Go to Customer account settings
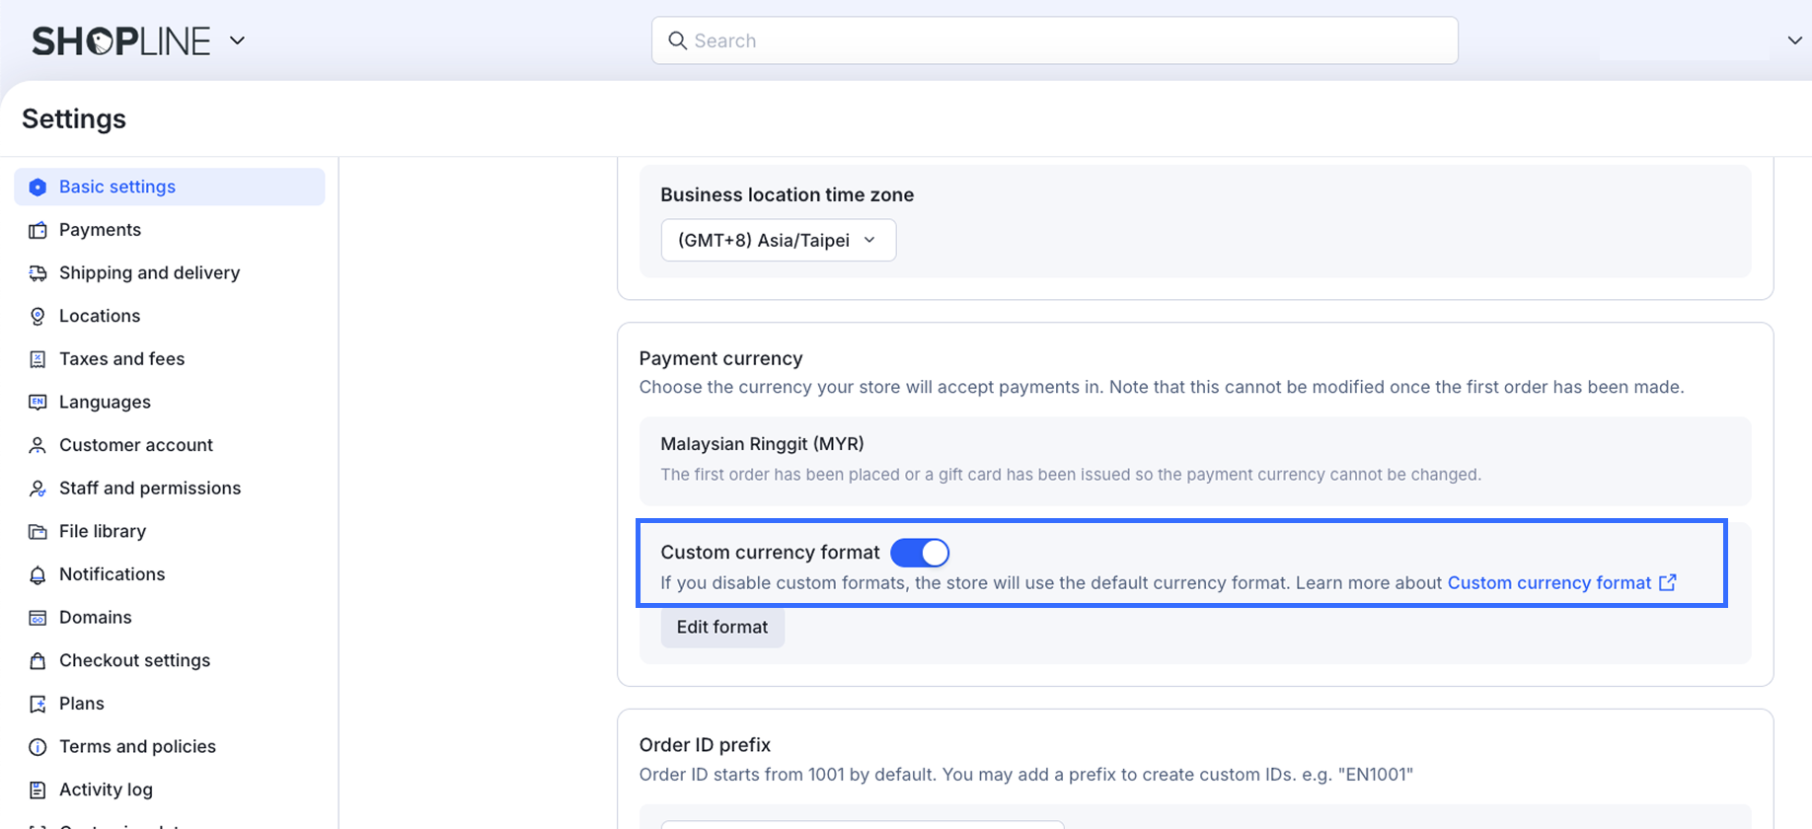The image size is (1812, 829). coord(136,445)
